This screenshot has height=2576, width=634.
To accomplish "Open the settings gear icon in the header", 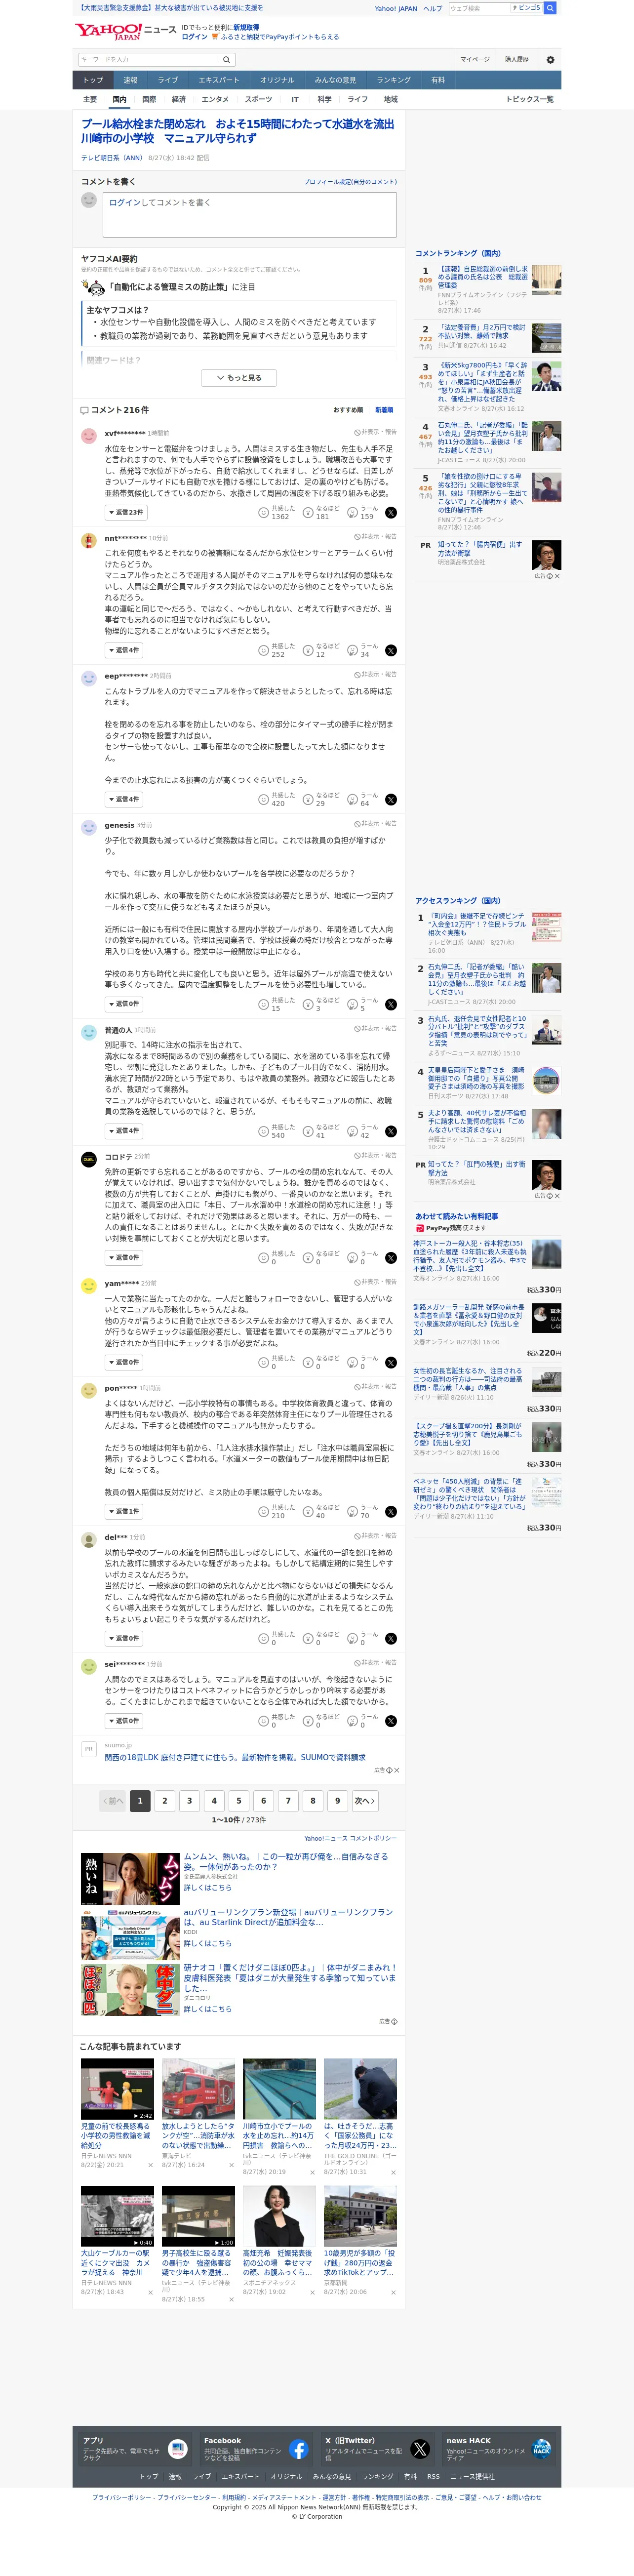I will (x=550, y=60).
